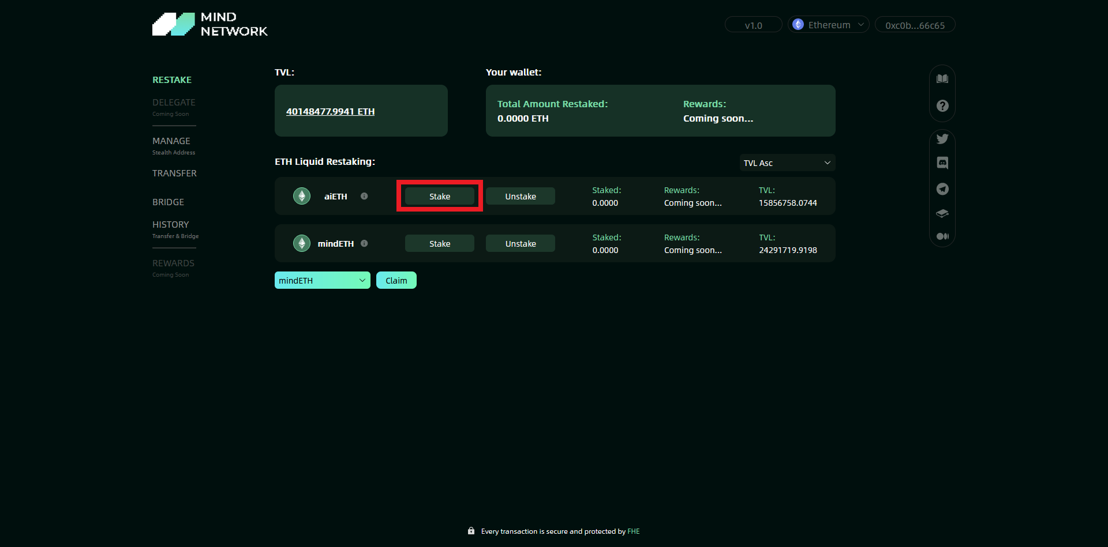This screenshot has height=547, width=1108.
Task: Expand the Ethereum network dropdown
Action: pyautogui.click(x=828, y=25)
